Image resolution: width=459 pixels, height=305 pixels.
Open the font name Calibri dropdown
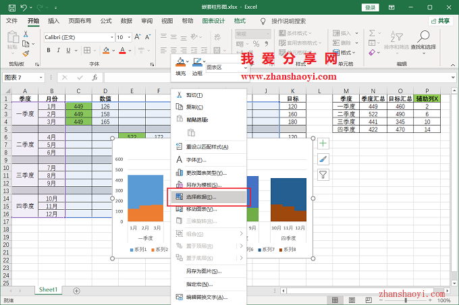112,37
